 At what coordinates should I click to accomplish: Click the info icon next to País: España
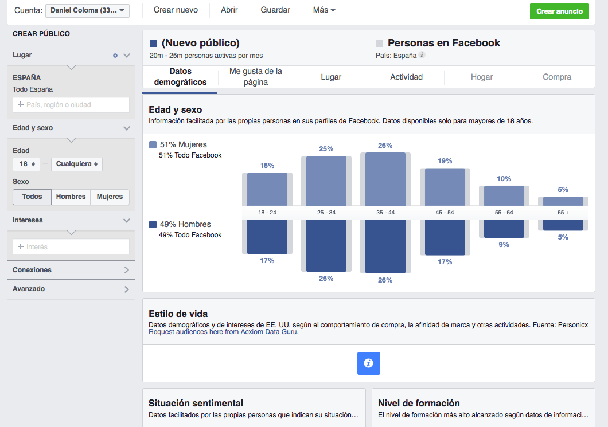(x=422, y=55)
